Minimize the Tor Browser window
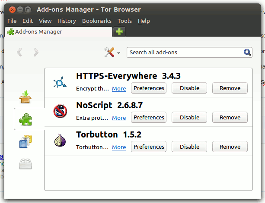This screenshot has height=203, width=265. pos(20,9)
